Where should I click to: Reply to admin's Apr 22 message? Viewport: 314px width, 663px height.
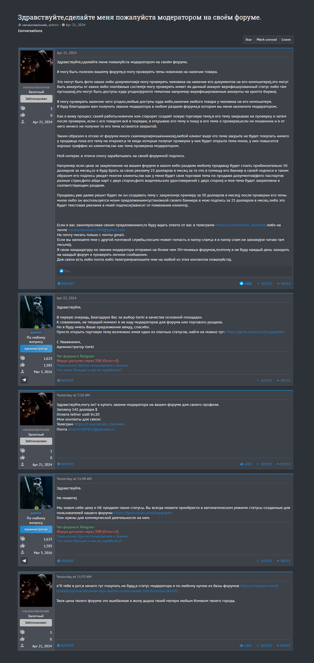tap(284, 381)
